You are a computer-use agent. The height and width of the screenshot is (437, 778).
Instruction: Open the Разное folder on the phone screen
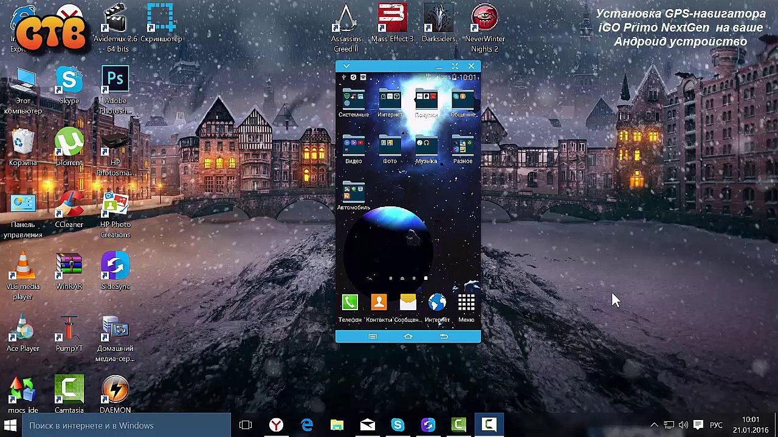[463, 150]
